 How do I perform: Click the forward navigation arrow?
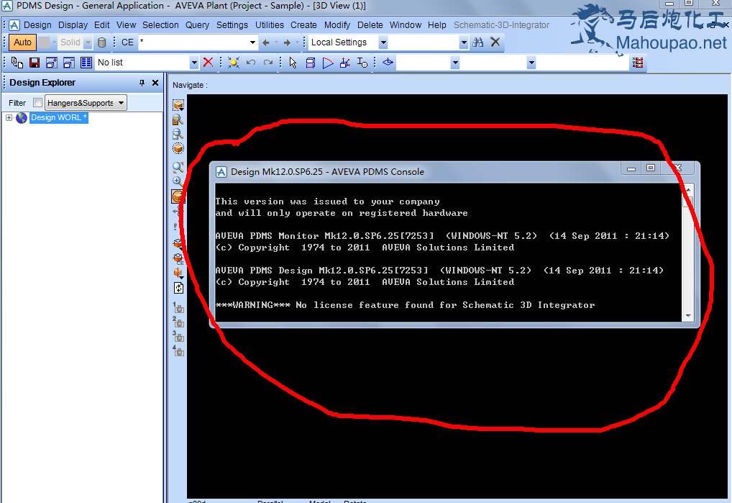287,42
